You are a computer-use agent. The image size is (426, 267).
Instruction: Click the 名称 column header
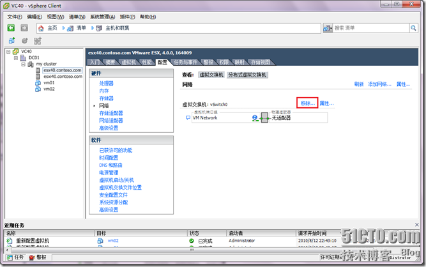tap(49, 233)
